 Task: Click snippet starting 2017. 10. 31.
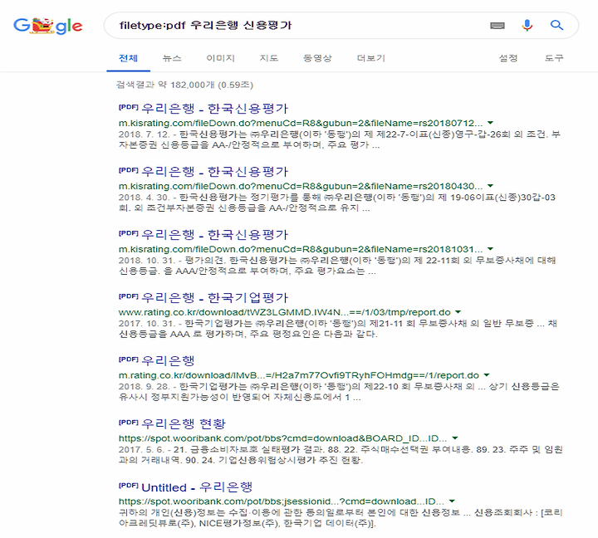pyautogui.click(x=338, y=329)
